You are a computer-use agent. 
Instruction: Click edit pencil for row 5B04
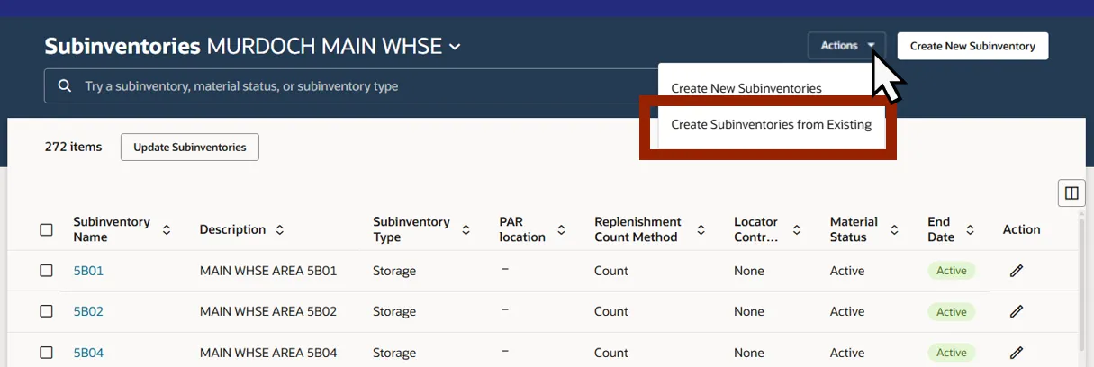[x=1017, y=353]
